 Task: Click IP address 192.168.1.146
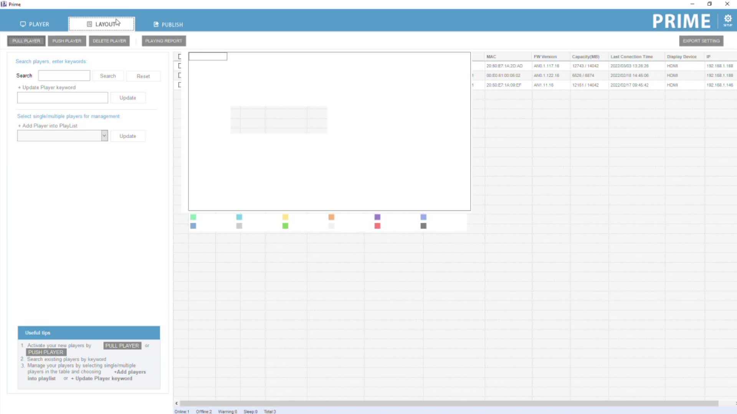(x=720, y=85)
